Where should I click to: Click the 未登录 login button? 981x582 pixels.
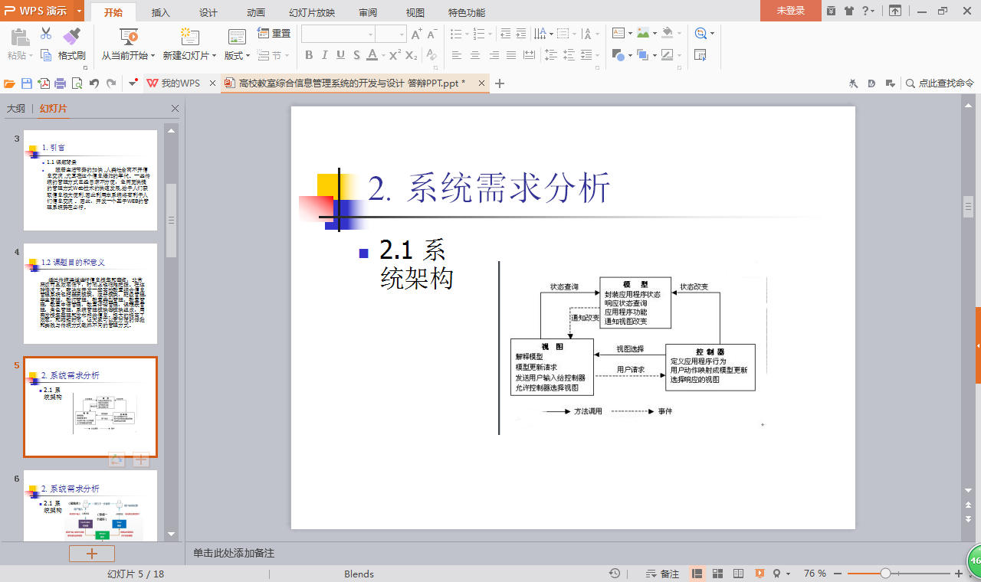pos(790,11)
